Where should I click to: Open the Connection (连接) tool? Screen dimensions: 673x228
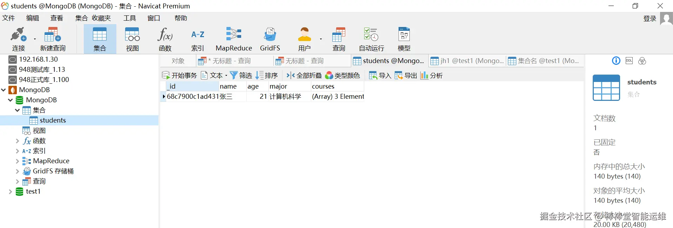[19, 39]
